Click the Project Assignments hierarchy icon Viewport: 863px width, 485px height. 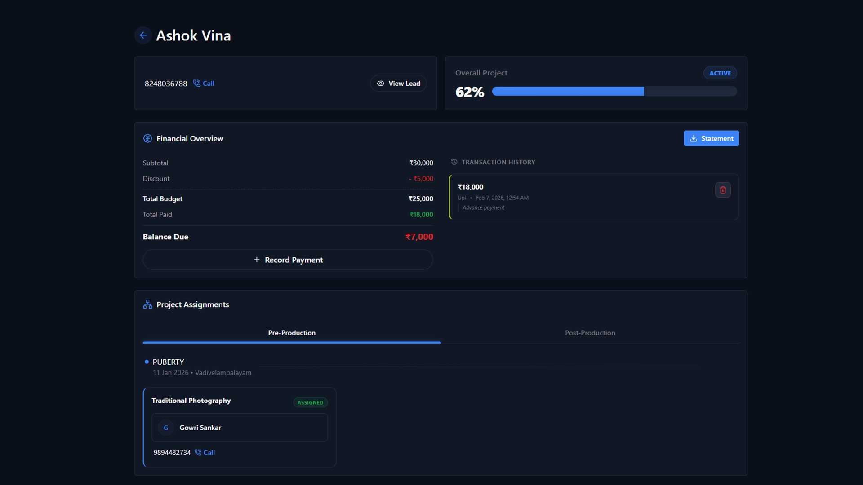(147, 304)
